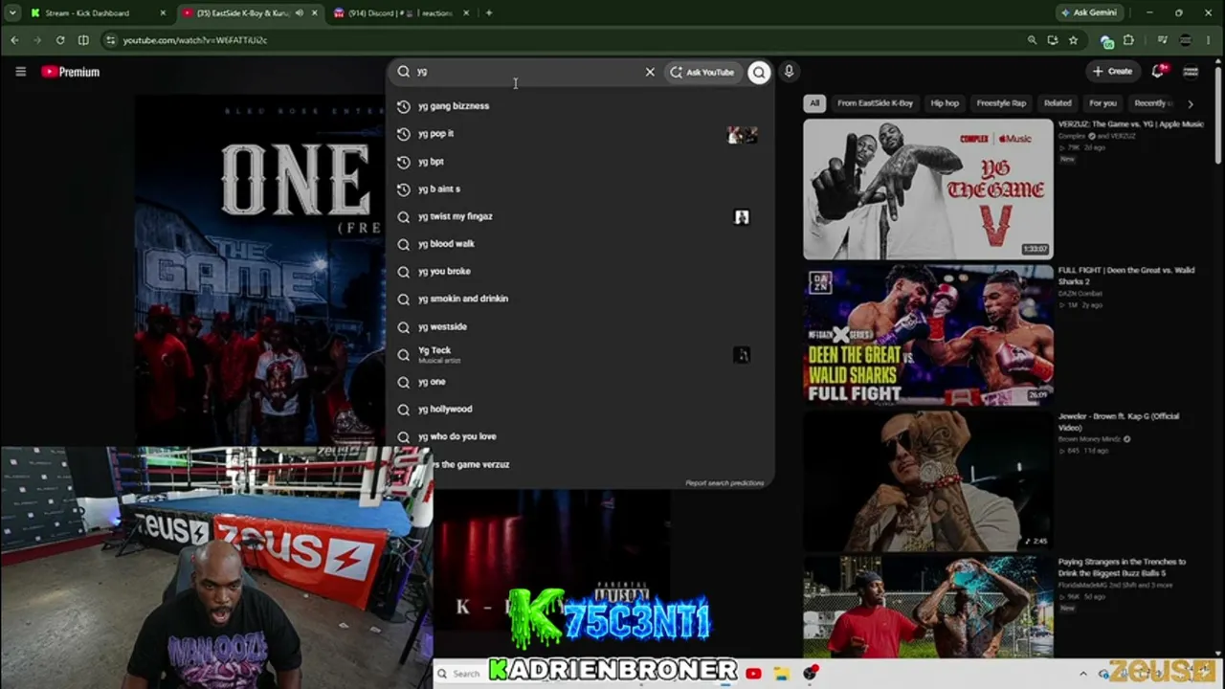Open YouTube notifications bell

(x=1158, y=72)
